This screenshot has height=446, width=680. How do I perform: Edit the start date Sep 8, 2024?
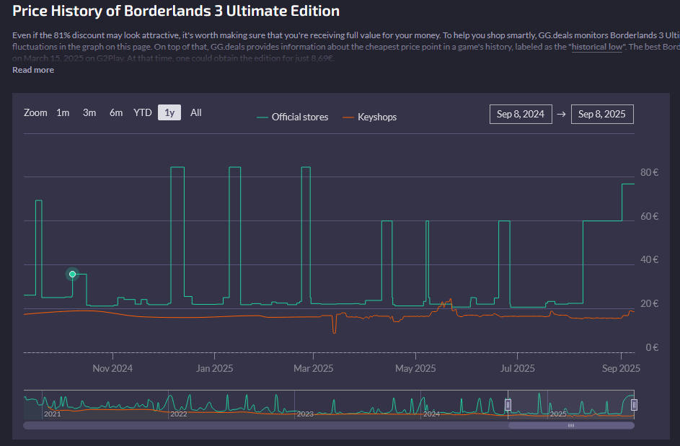pyautogui.click(x=521, y=114)
